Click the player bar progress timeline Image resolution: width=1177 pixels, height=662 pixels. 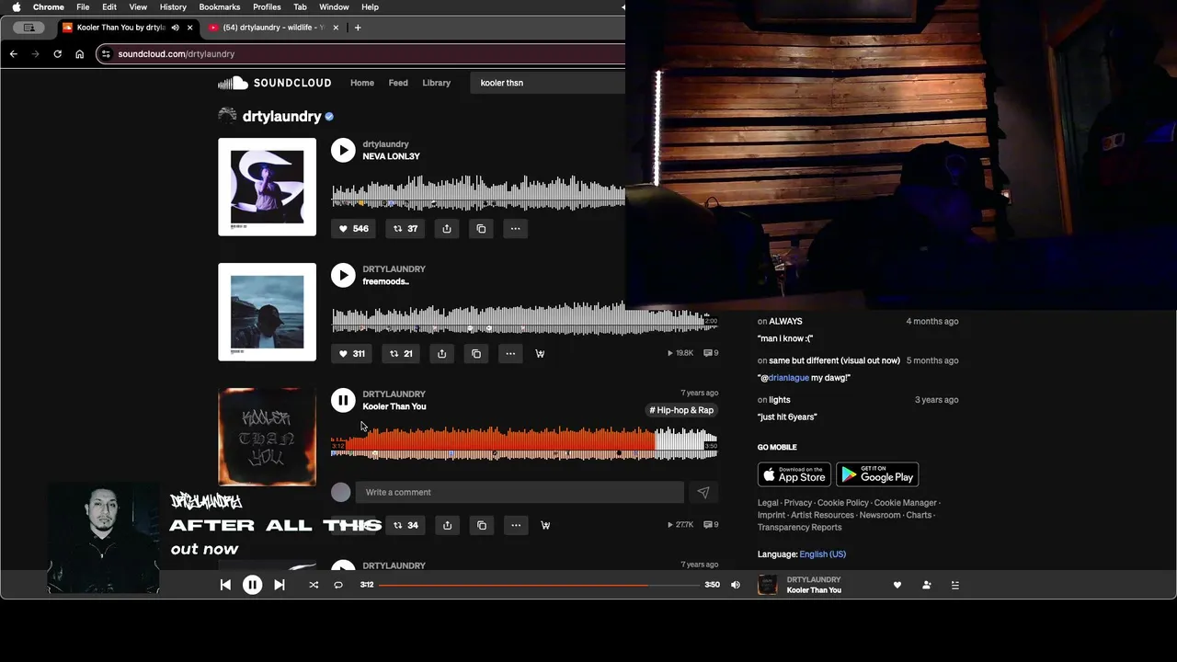(x=539, y=585)
